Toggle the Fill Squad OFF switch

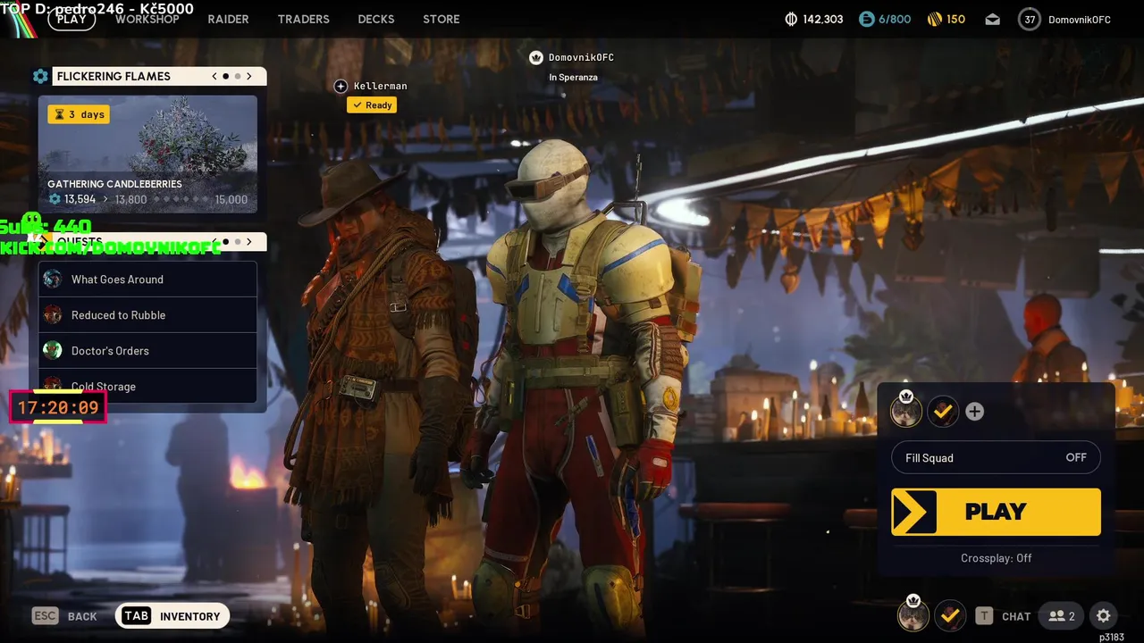pyautogui.click(x=996, y=458)
